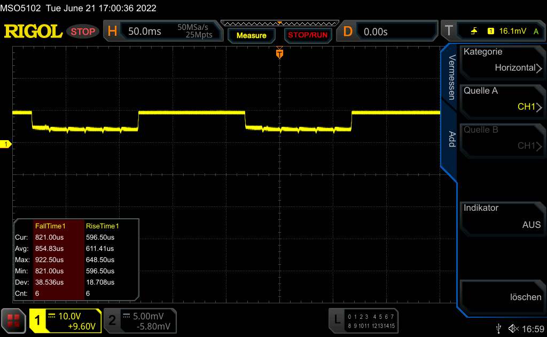Switch to the Vermessen tab
Viewport: 547px width, 337px height.
[x=451, y=77]
